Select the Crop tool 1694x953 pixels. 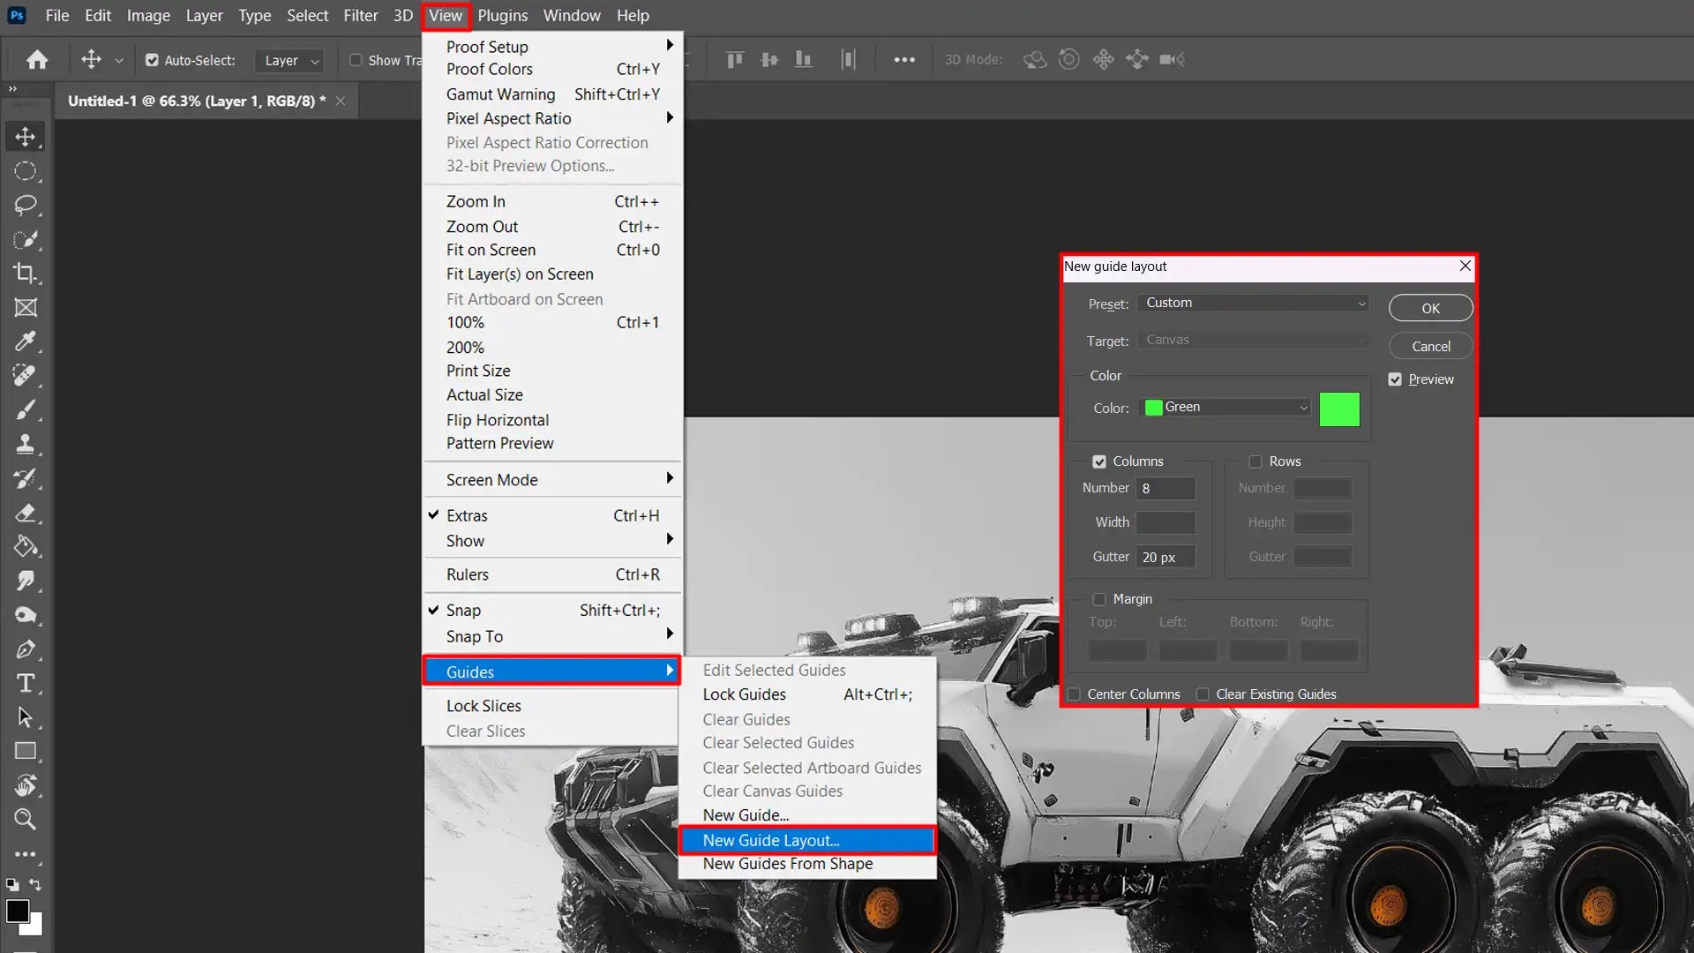point(25,274)
